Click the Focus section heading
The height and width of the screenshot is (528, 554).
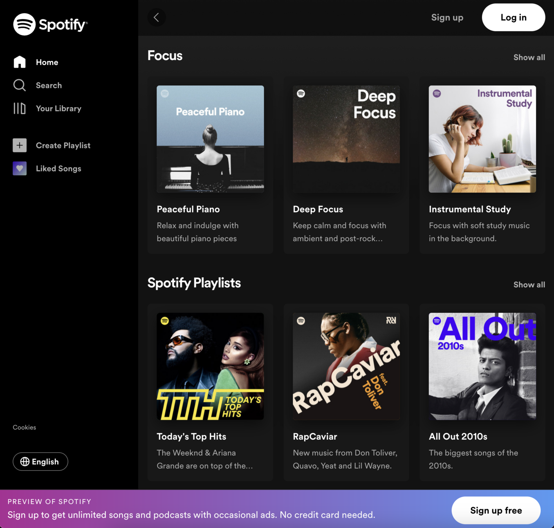point(165,56)
